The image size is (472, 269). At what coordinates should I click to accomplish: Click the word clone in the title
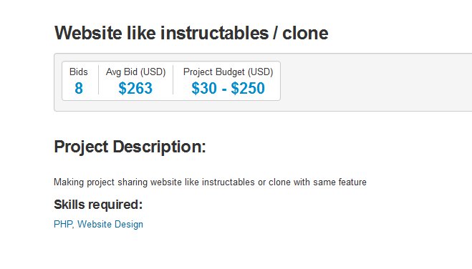tap(305, 33)
